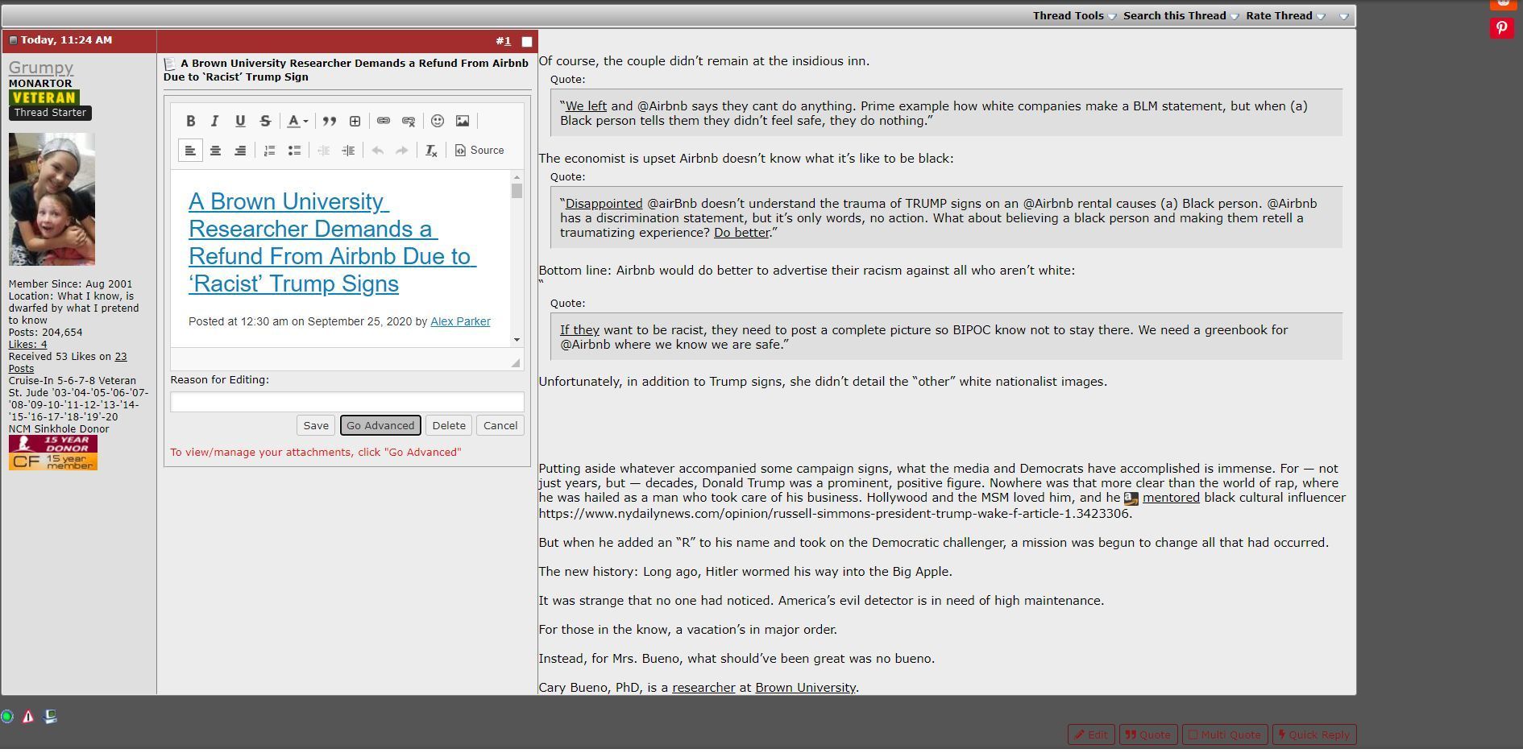Click the Quick Reply button
Viewport: 1523px width, 753px height.
coord(1313,734)
